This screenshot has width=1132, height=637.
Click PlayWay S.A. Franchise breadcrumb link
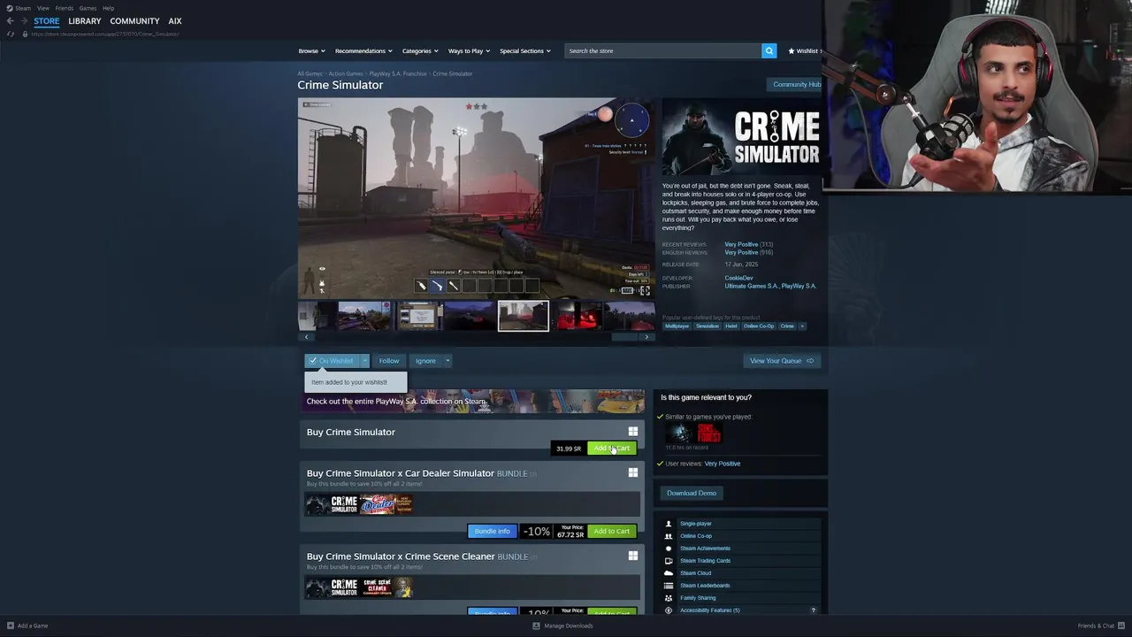coord(398,73)
